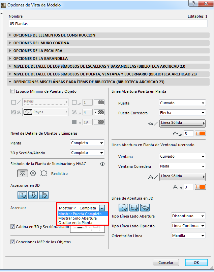Click orange pen color for door opening
The image size is (214, 272).
(200, 133)
